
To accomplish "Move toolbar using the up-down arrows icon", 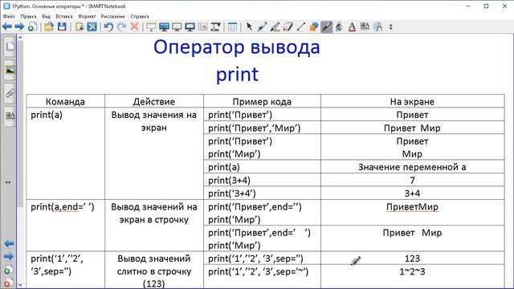I will pos(391,26).
